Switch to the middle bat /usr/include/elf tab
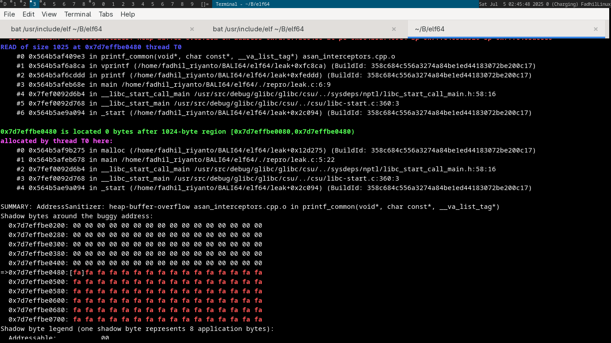 click(258, 29)
